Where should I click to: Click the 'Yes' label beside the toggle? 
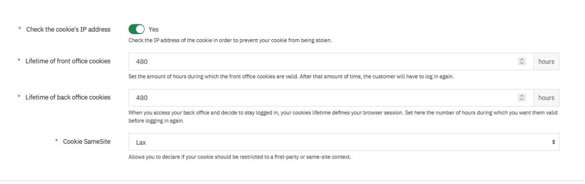pyautogui.click(x=153, y=29)
